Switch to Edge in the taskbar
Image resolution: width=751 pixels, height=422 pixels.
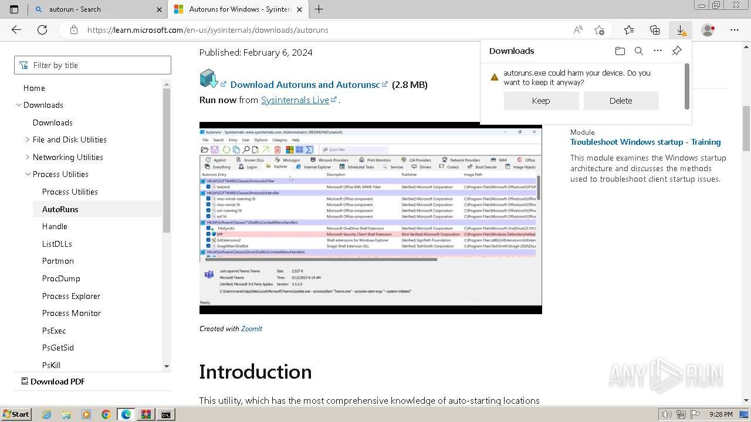point(126,414)
